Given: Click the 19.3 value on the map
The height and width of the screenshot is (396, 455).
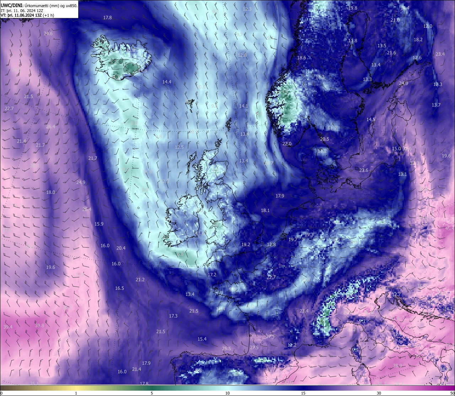Looking at the screenshot, I should point(309,234).
